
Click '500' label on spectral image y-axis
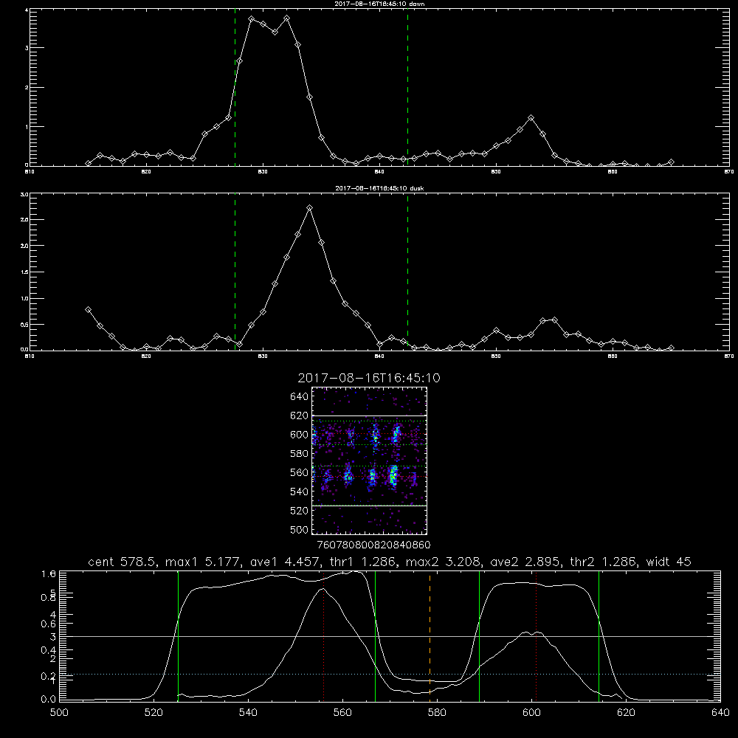(299, 529)
